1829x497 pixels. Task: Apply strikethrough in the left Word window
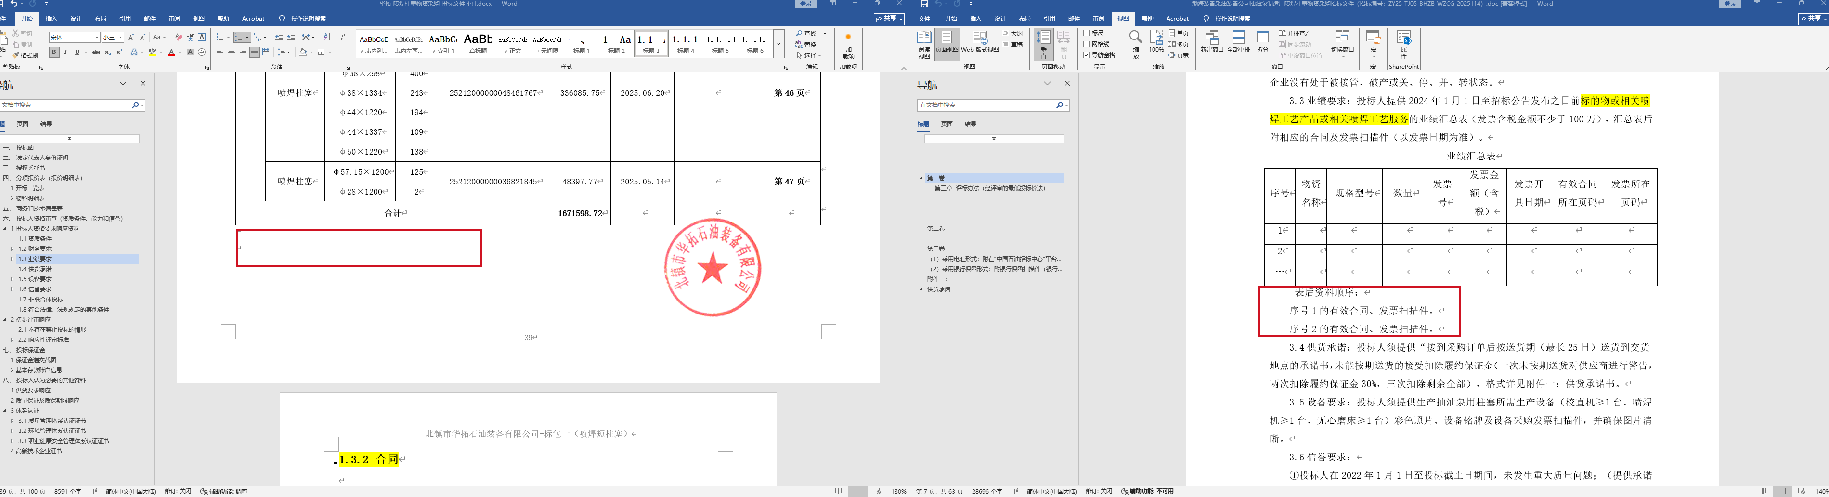coord(96,52)
